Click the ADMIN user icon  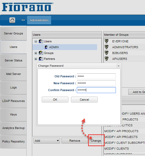(x=46, y=47)
